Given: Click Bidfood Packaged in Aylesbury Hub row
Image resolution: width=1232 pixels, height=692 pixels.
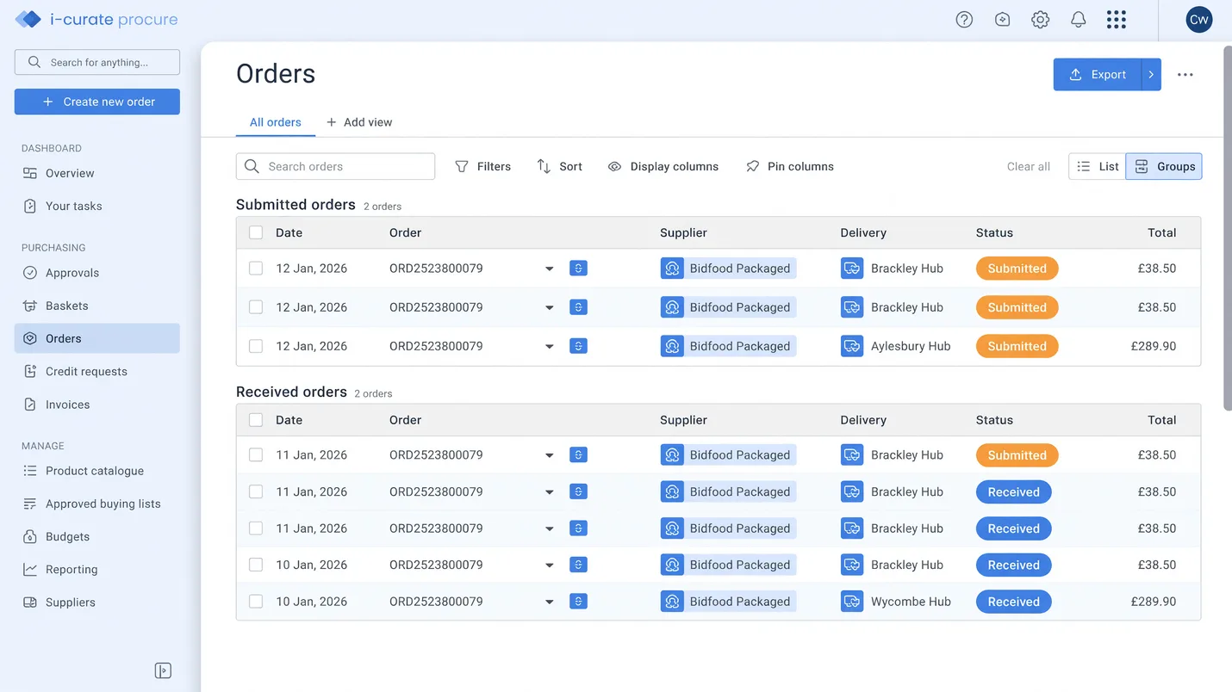Looking at the screenshot, I should coord(729,346).
